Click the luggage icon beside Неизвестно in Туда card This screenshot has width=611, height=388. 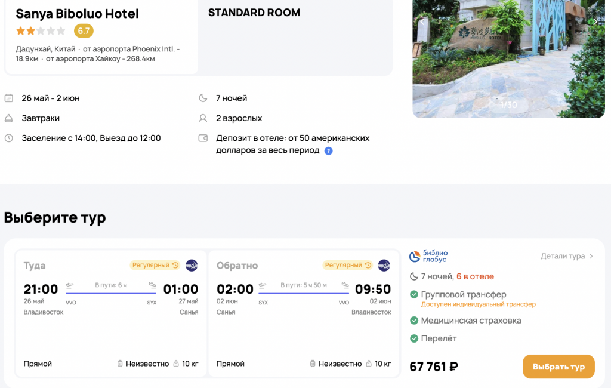click(x=120, y=364)
